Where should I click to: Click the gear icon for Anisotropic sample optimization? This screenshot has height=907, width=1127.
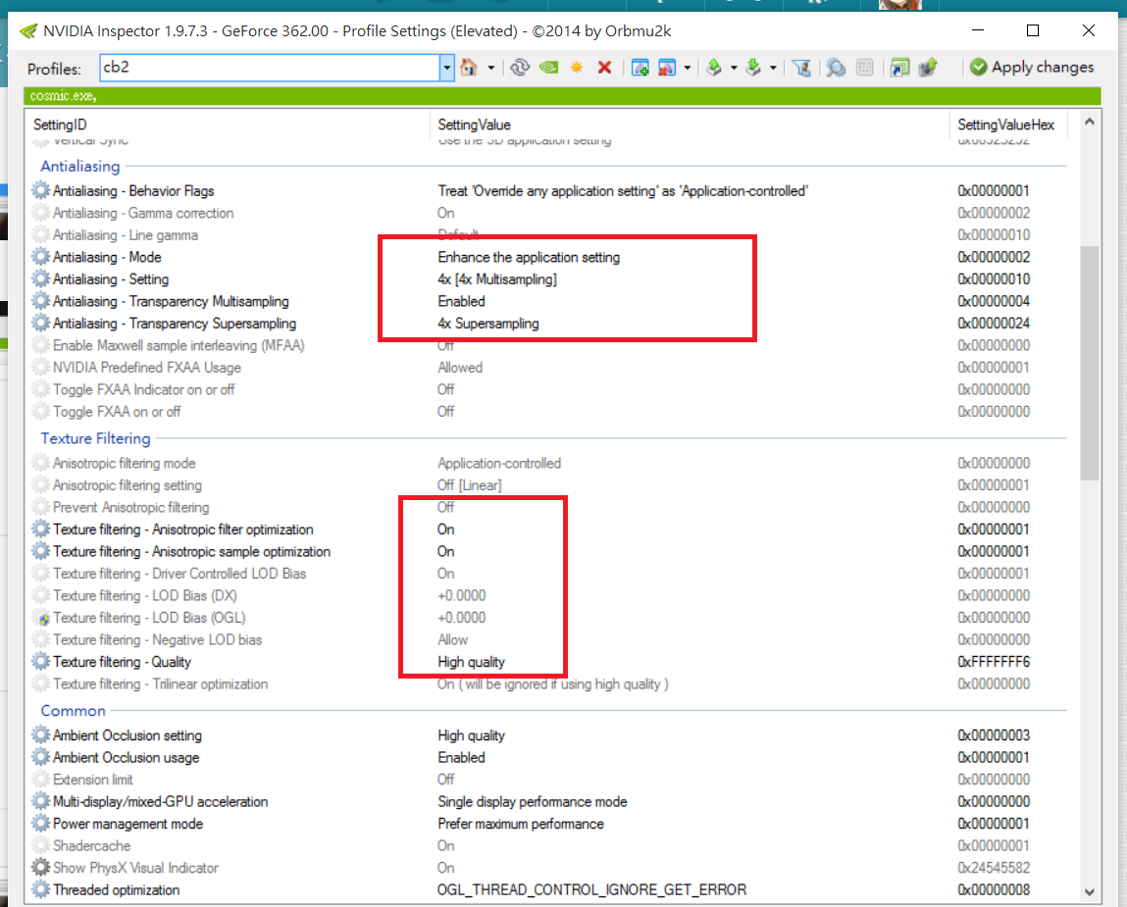[41, 551]
